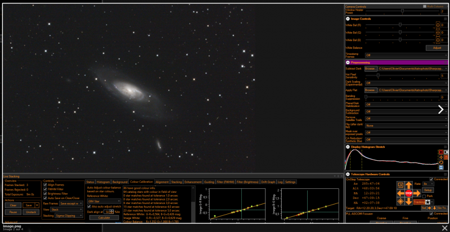Click the spiral search icon
The width and height of the screenshot is (450, 232).
coord(400,185)
